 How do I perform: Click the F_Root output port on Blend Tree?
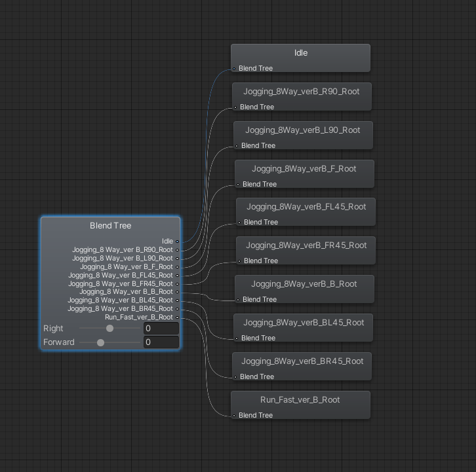pos(177,267)
